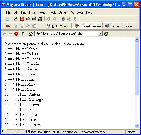Save the file with the floppy disk icon
The width and height of the screenshot is (141, 135).
click(22, 19)
